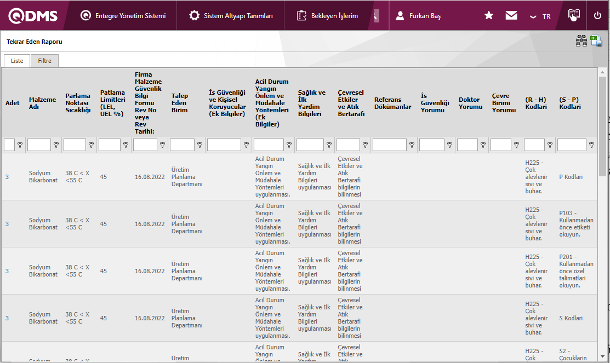Screen dimensions: 610x363
Task: Open the help manual book icon
Action: [574, 15]
